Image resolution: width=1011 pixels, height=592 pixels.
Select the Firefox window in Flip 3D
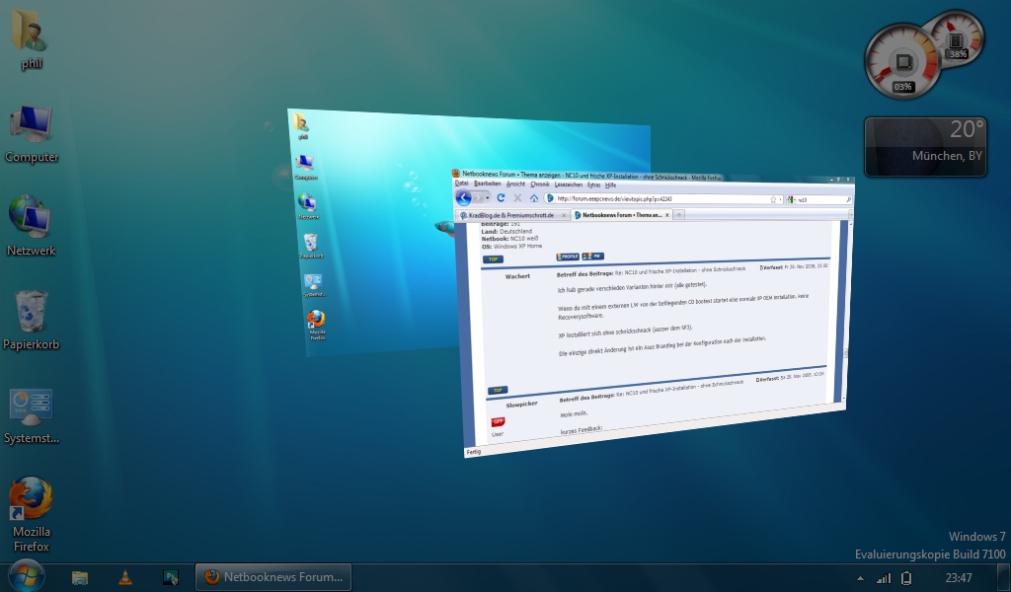click(652, 316)
